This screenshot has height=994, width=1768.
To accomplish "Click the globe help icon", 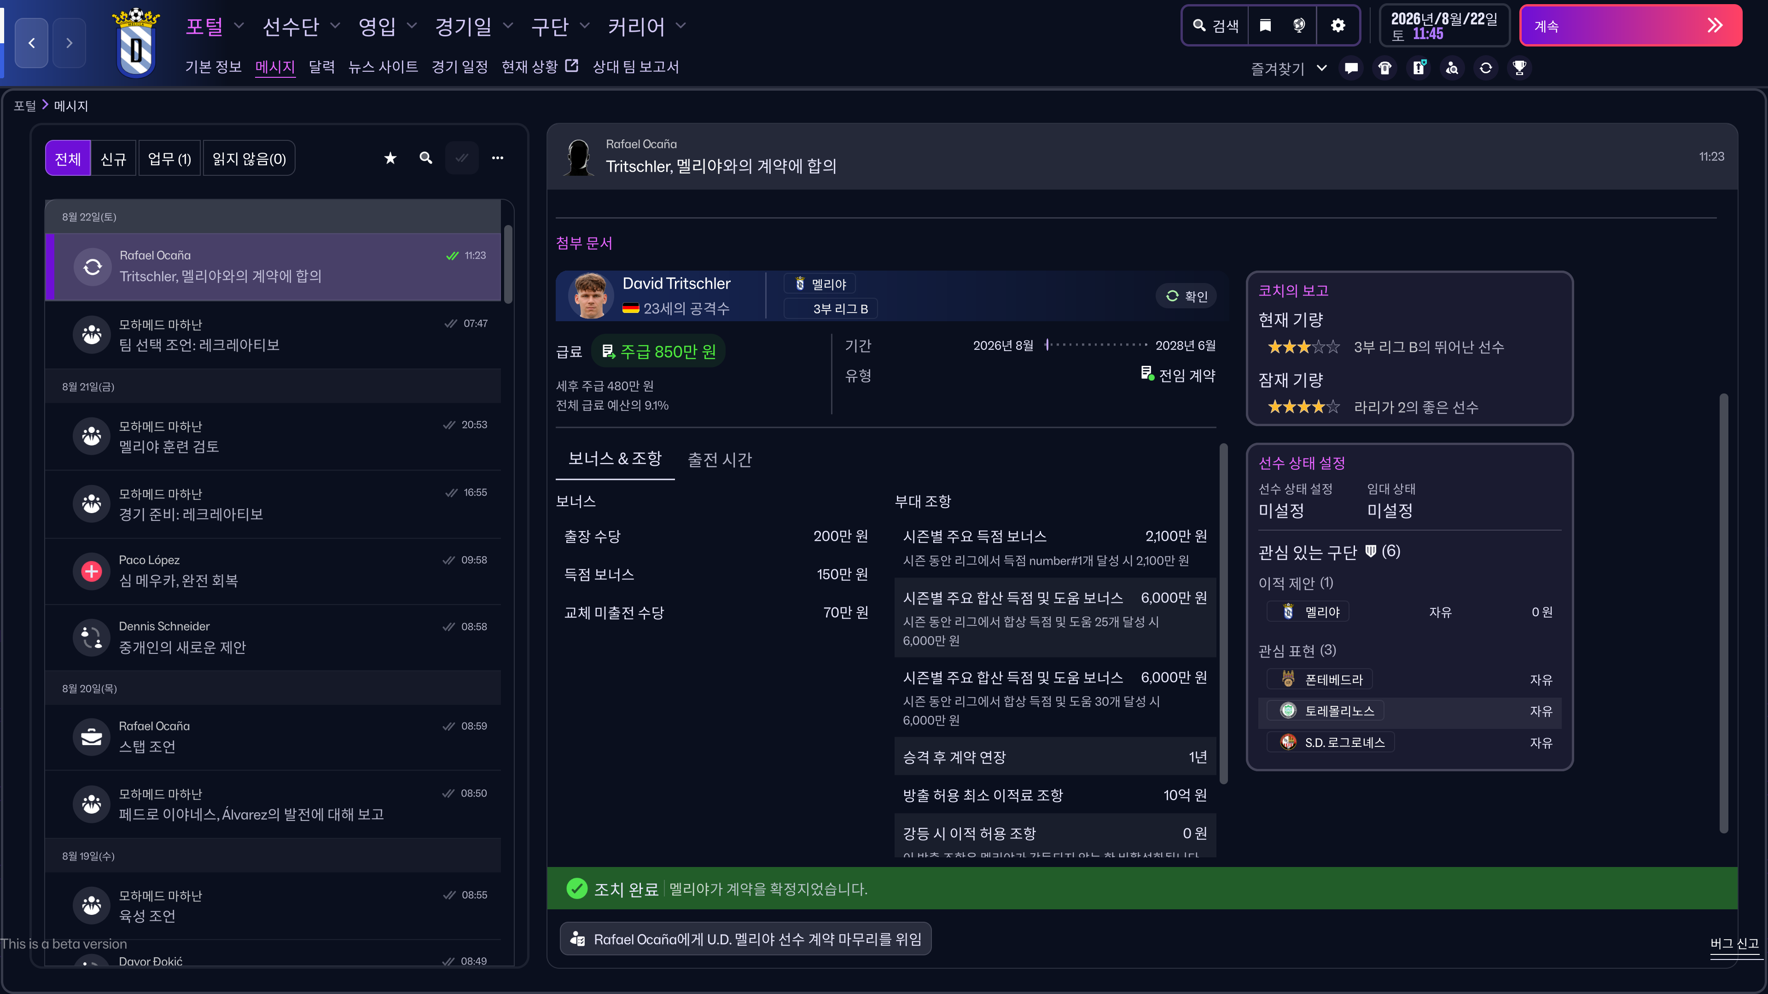I will tap(1298, 25).
